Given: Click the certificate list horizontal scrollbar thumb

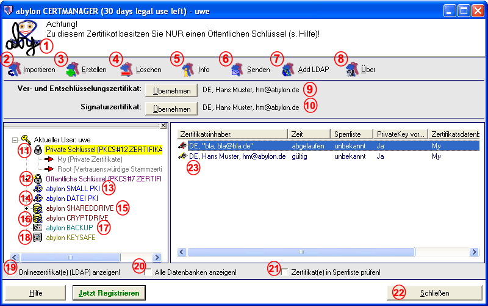Looking at the screenshot, I should [301, 252].
